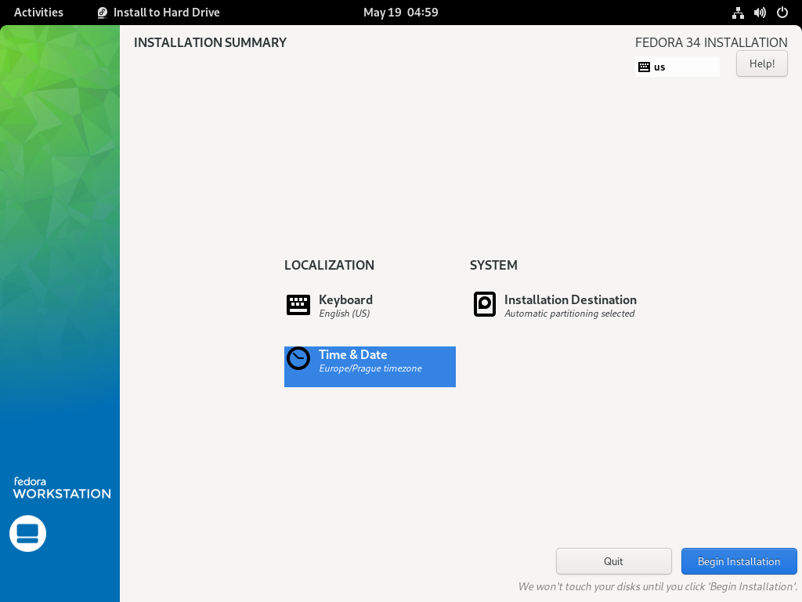Screen dimensions: 802x602
Task: Click the disk warning note below buttons
Action: pyautogui.click(x=658, y=586)
